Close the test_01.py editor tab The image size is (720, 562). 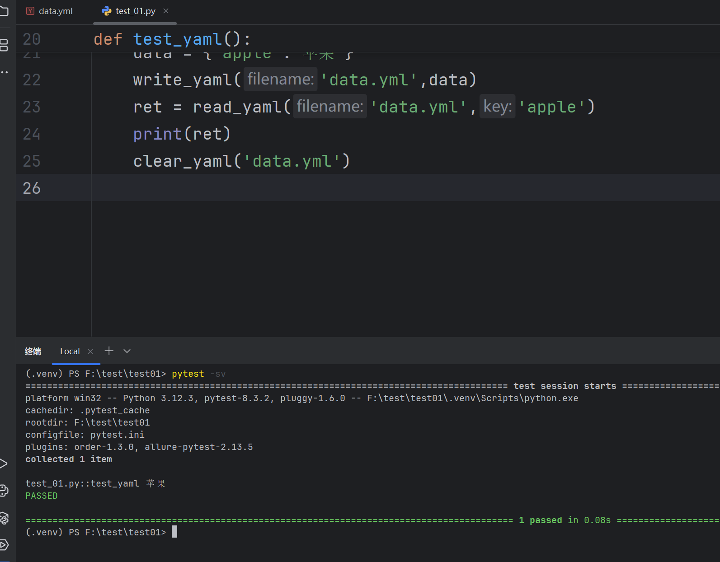[166, 11]
